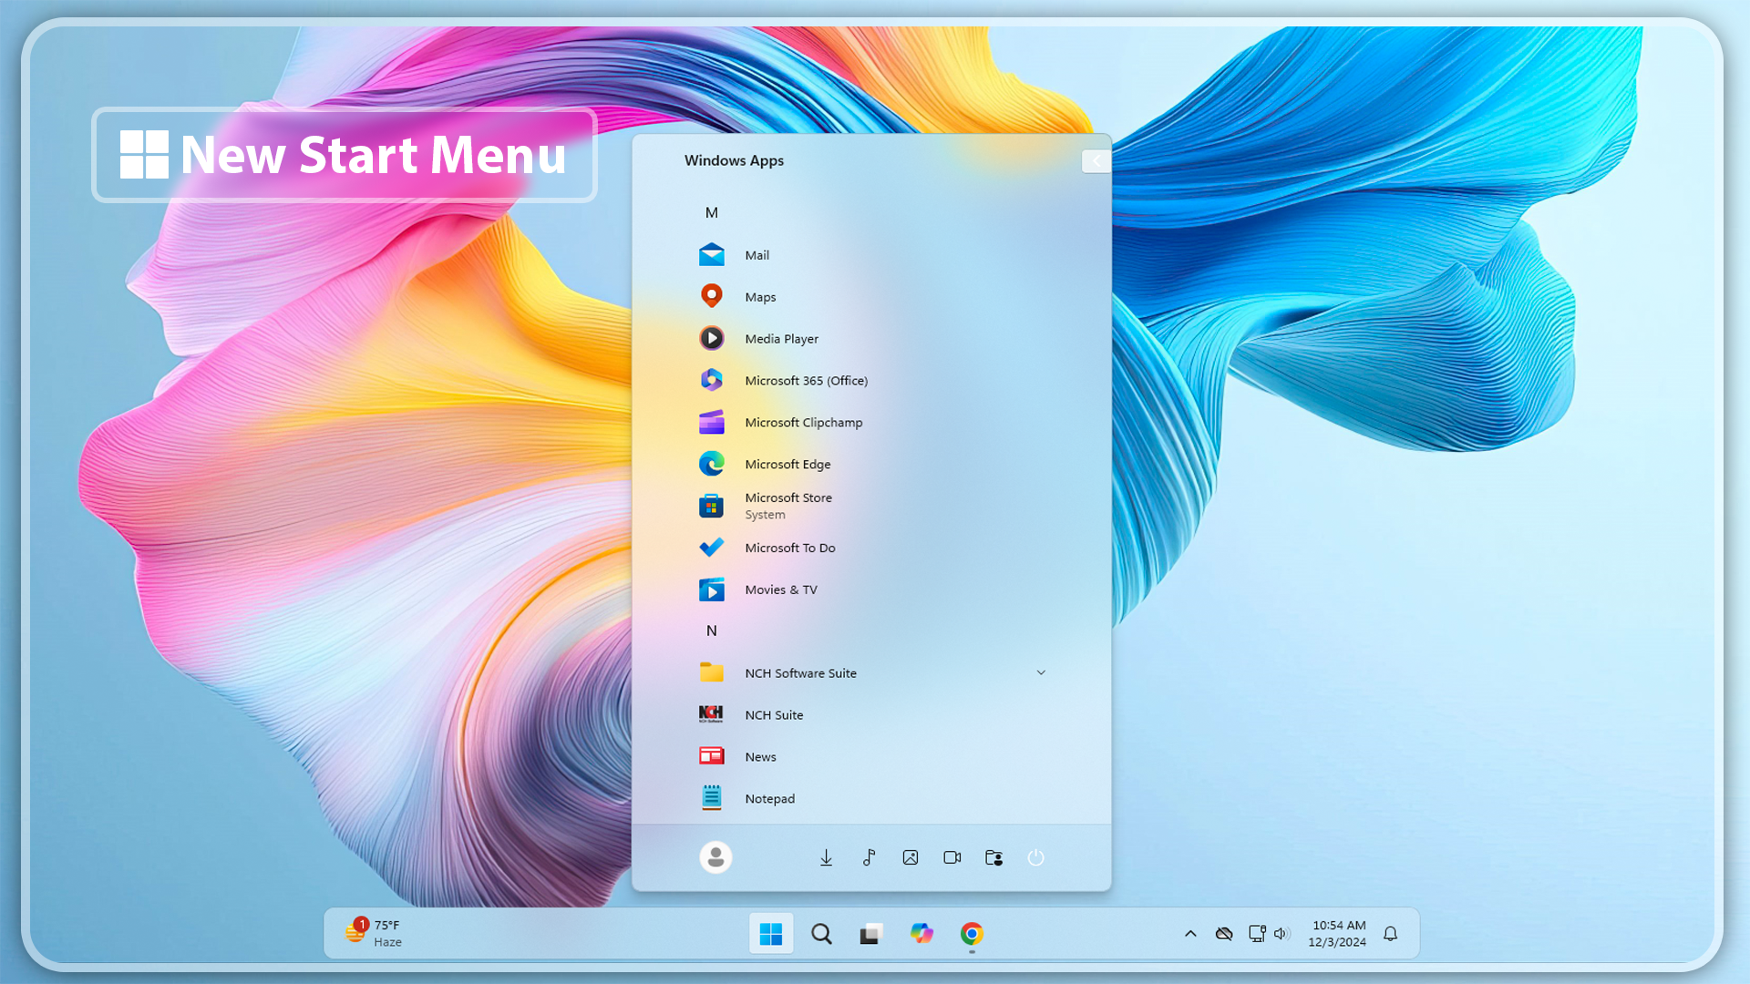Image resolution: width=1750 pixels, height=984 pixels.
Task: Click the OneDrive sync status tray icon
Action: pos(1224,934)
